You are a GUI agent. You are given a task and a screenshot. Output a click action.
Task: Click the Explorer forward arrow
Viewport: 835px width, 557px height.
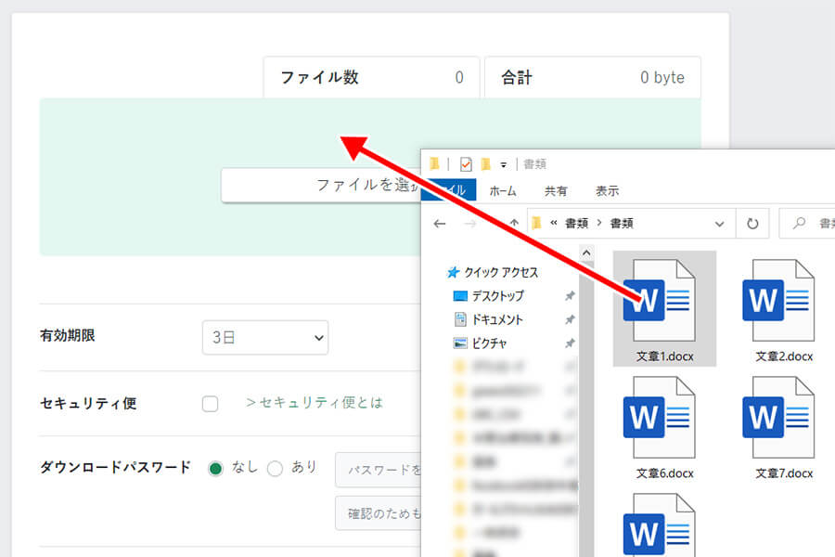pos(470,224)
